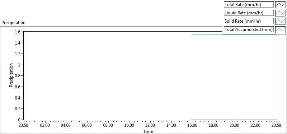Click the 10:00 X-axis time label
Viewport: 287px width, 134px height.
129,126
